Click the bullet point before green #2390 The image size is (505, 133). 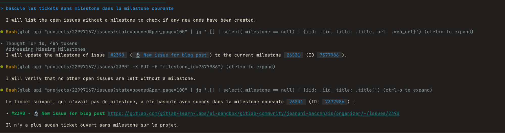point(7,114)
